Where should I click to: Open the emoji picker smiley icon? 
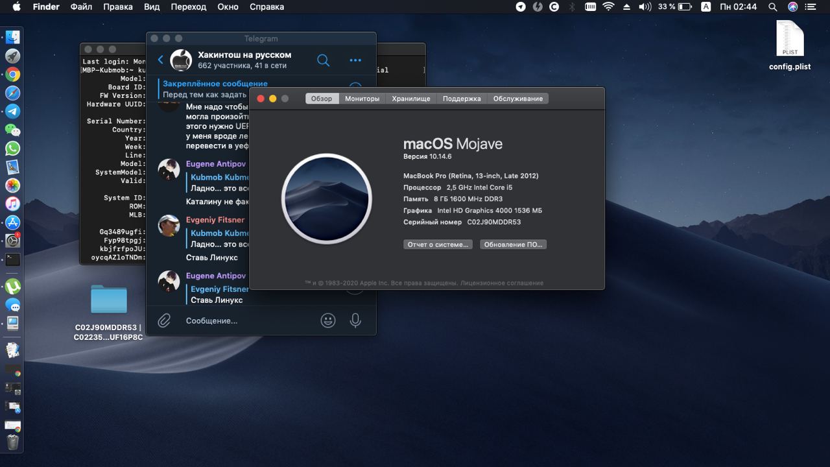click(x=328, y=320)
